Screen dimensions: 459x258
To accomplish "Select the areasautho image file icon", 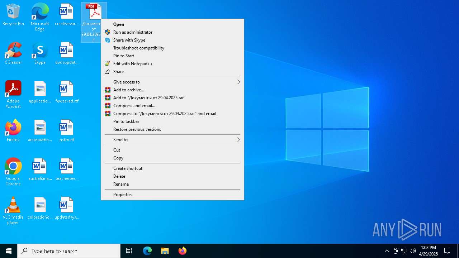I will point(40,131).
